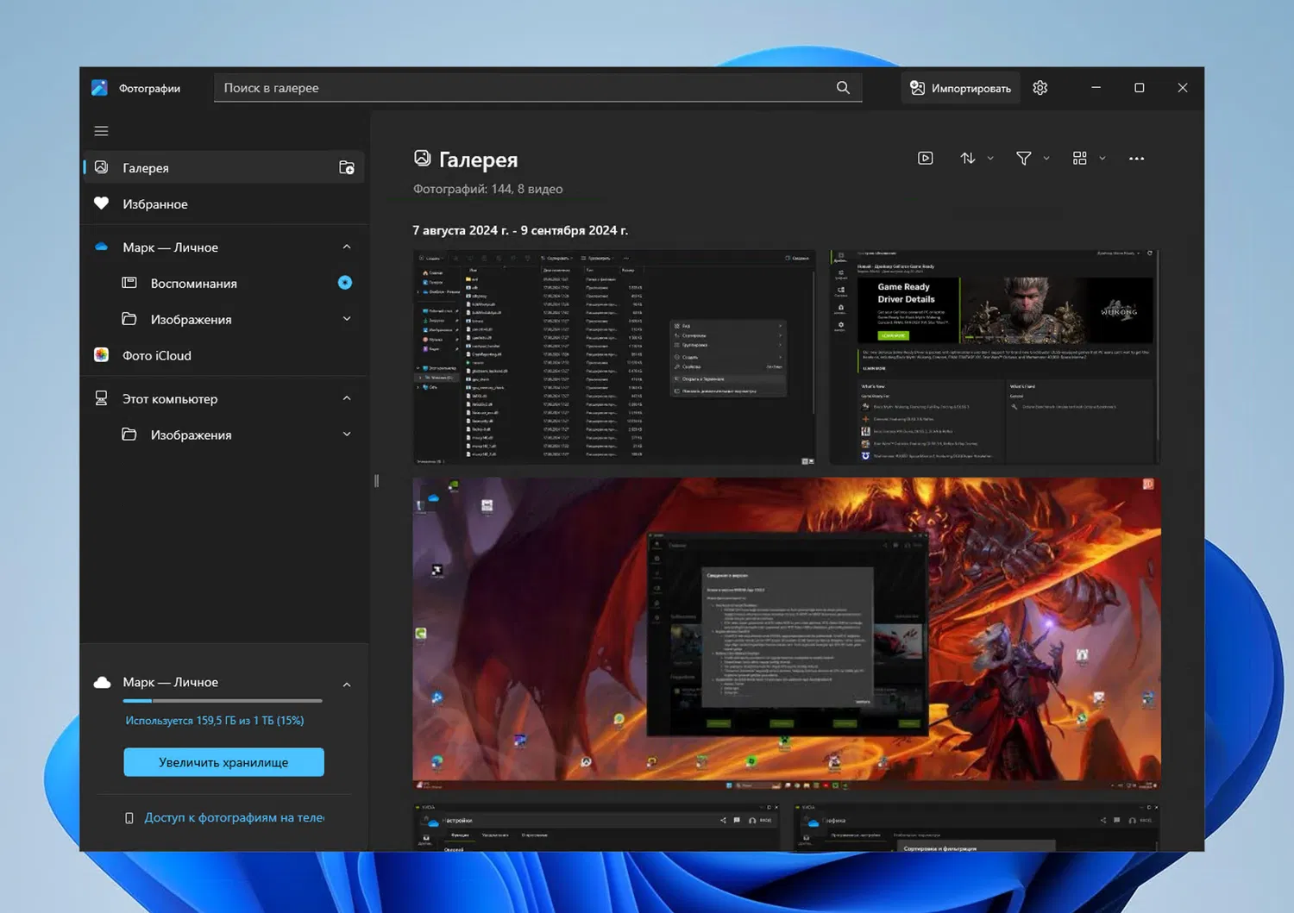Click sidebar pane splitter handle
Screen dimensions: 1294x913
coord(376,481)
